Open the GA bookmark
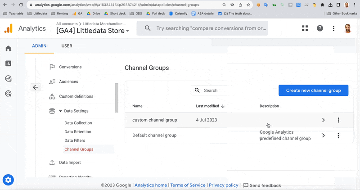This screenshot has height=190, width=360. pos(77,14)
